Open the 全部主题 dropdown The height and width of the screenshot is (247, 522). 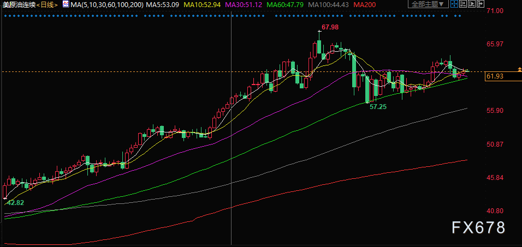428,4
